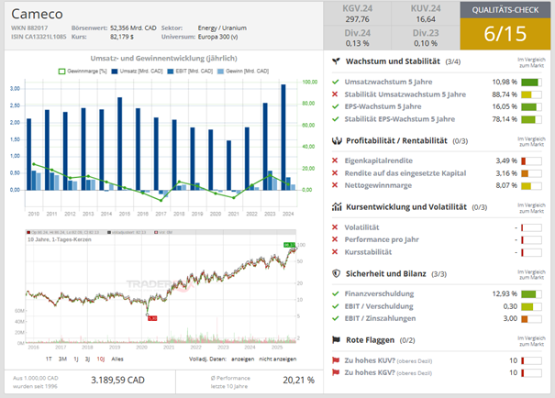Toggle Gewinnmarge [%] legend entry
The height and width of the screenshot is (398, 555).
click(83, 72)
